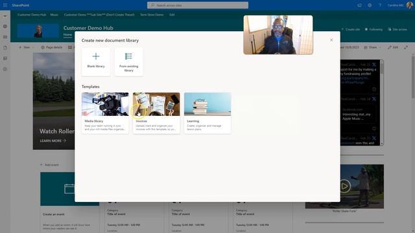The image size is (415, 233).
Task: Open the New dropdown in page toolbar
Action: point(27,47)
